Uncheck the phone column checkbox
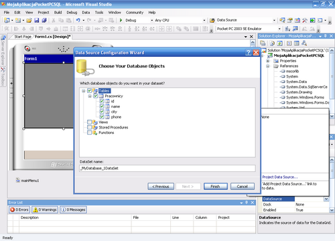This screenshot has height=241, width=335. [102, 116]
